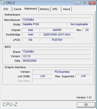The height and width of the screenshot is (109, 97).
Task: Click the 82801GHM (ICH7-M/U) value
Action: [57, 34]
